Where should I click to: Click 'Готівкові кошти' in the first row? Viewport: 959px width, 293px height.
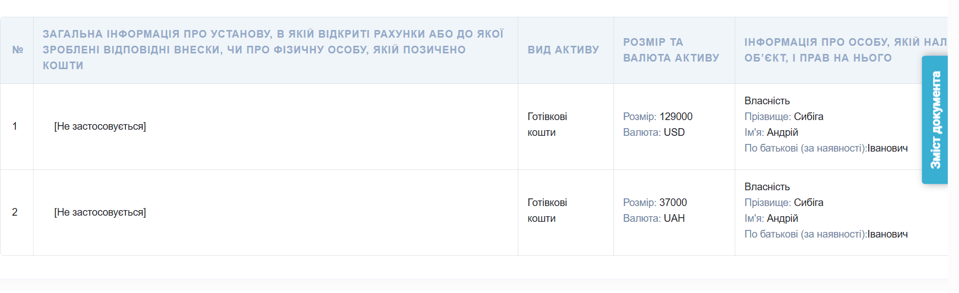(547, 124)
